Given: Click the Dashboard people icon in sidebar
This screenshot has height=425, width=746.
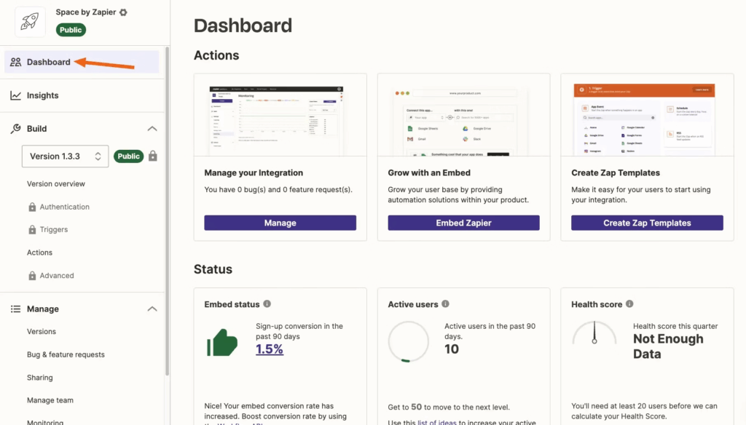Looking at the screenshot, I should [x=16, y=62].
